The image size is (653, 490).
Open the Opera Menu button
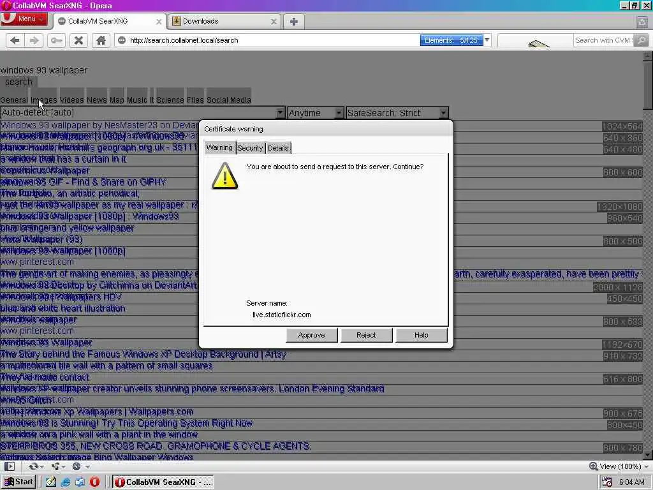24,19
